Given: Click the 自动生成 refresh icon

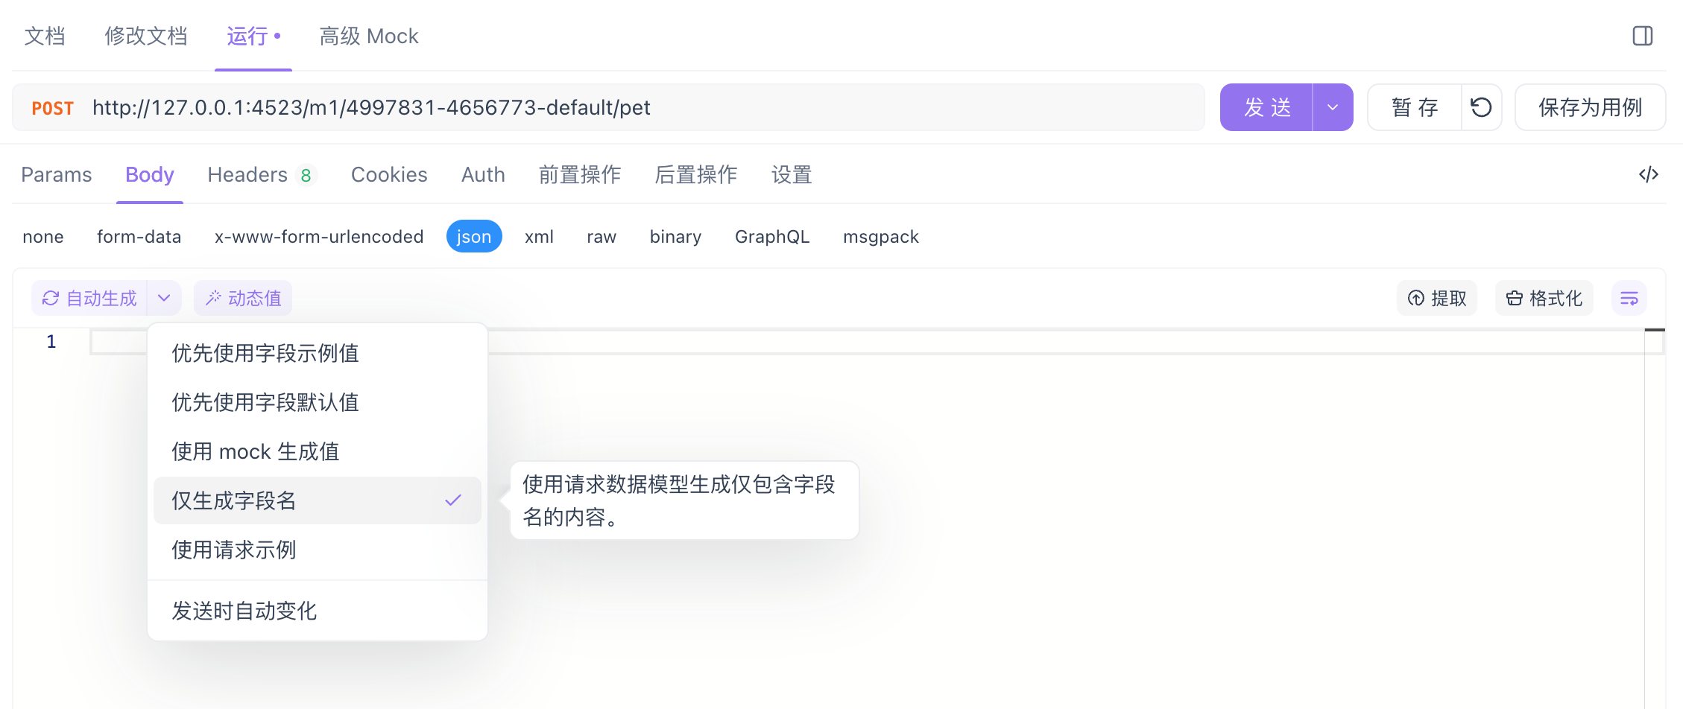Looking at the screenshot, I should point(50,297).
